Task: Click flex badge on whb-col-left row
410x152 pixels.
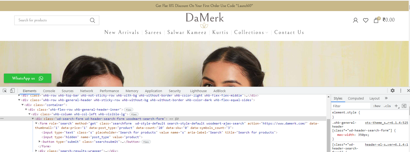Action: pos(134,114)
